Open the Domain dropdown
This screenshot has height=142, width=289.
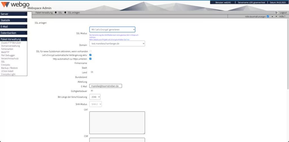click(117, 43)
